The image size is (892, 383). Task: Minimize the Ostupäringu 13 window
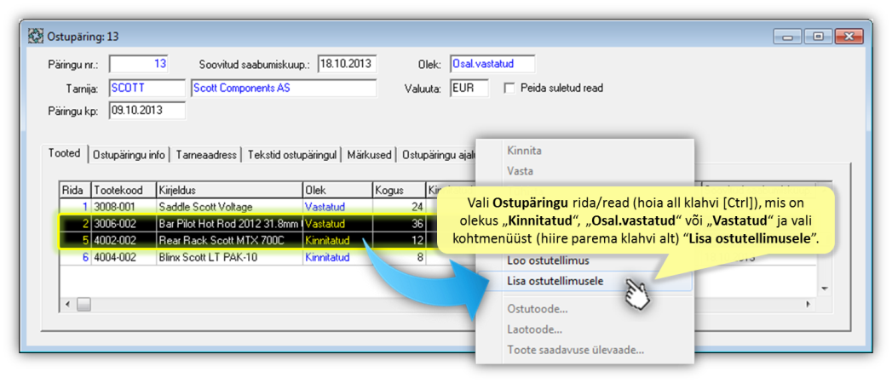(x=787, y=37)
